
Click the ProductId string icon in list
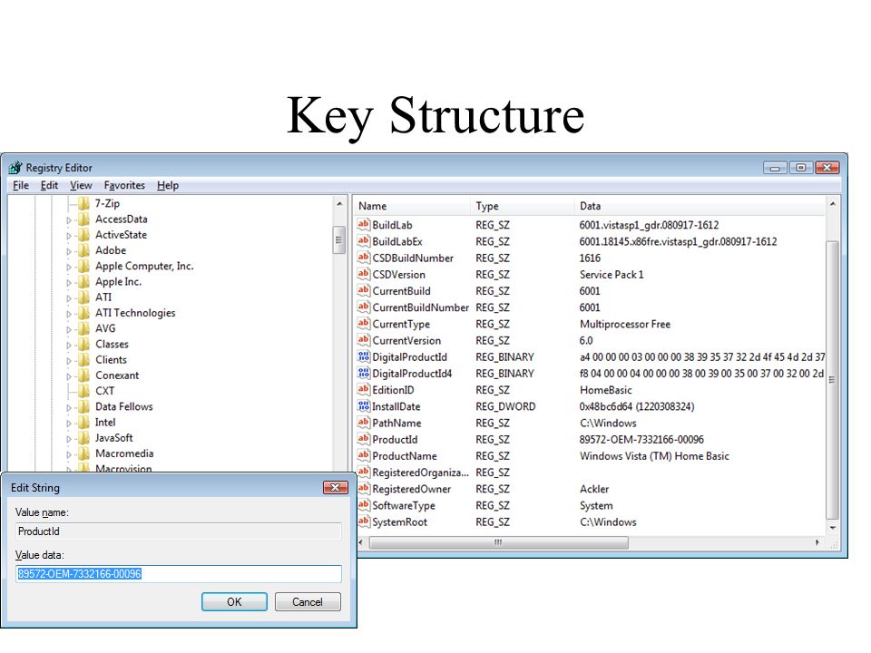[363, 439]
